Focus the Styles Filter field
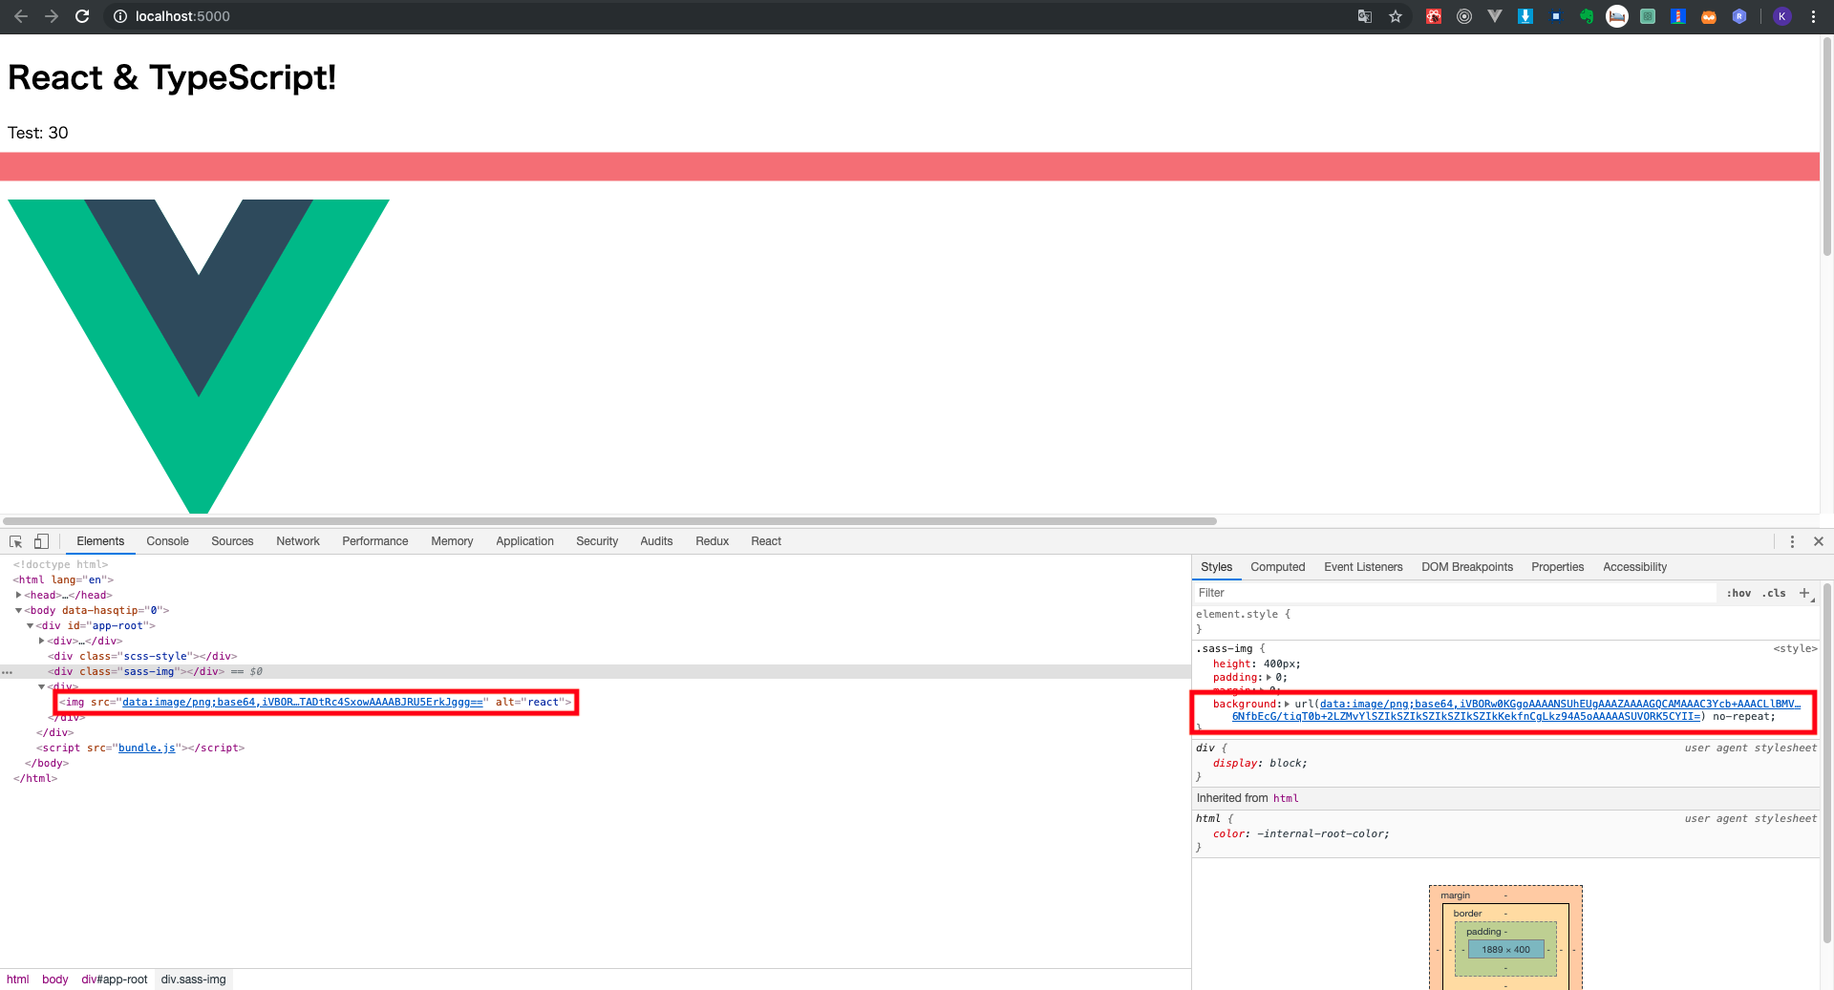 coord(1455,593)
